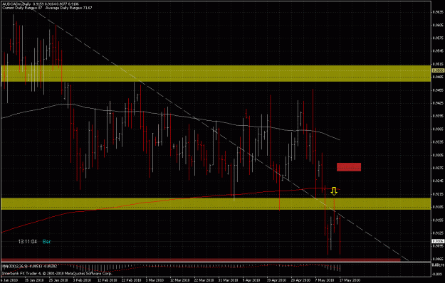Click the 0.9575 price scale label
445x283 pixels.
pos(438,38)
